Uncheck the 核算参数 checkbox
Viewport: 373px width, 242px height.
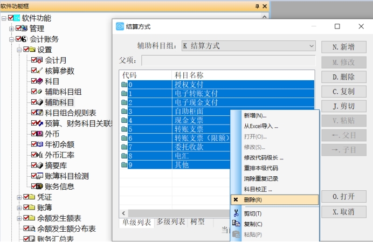(34, 71)
